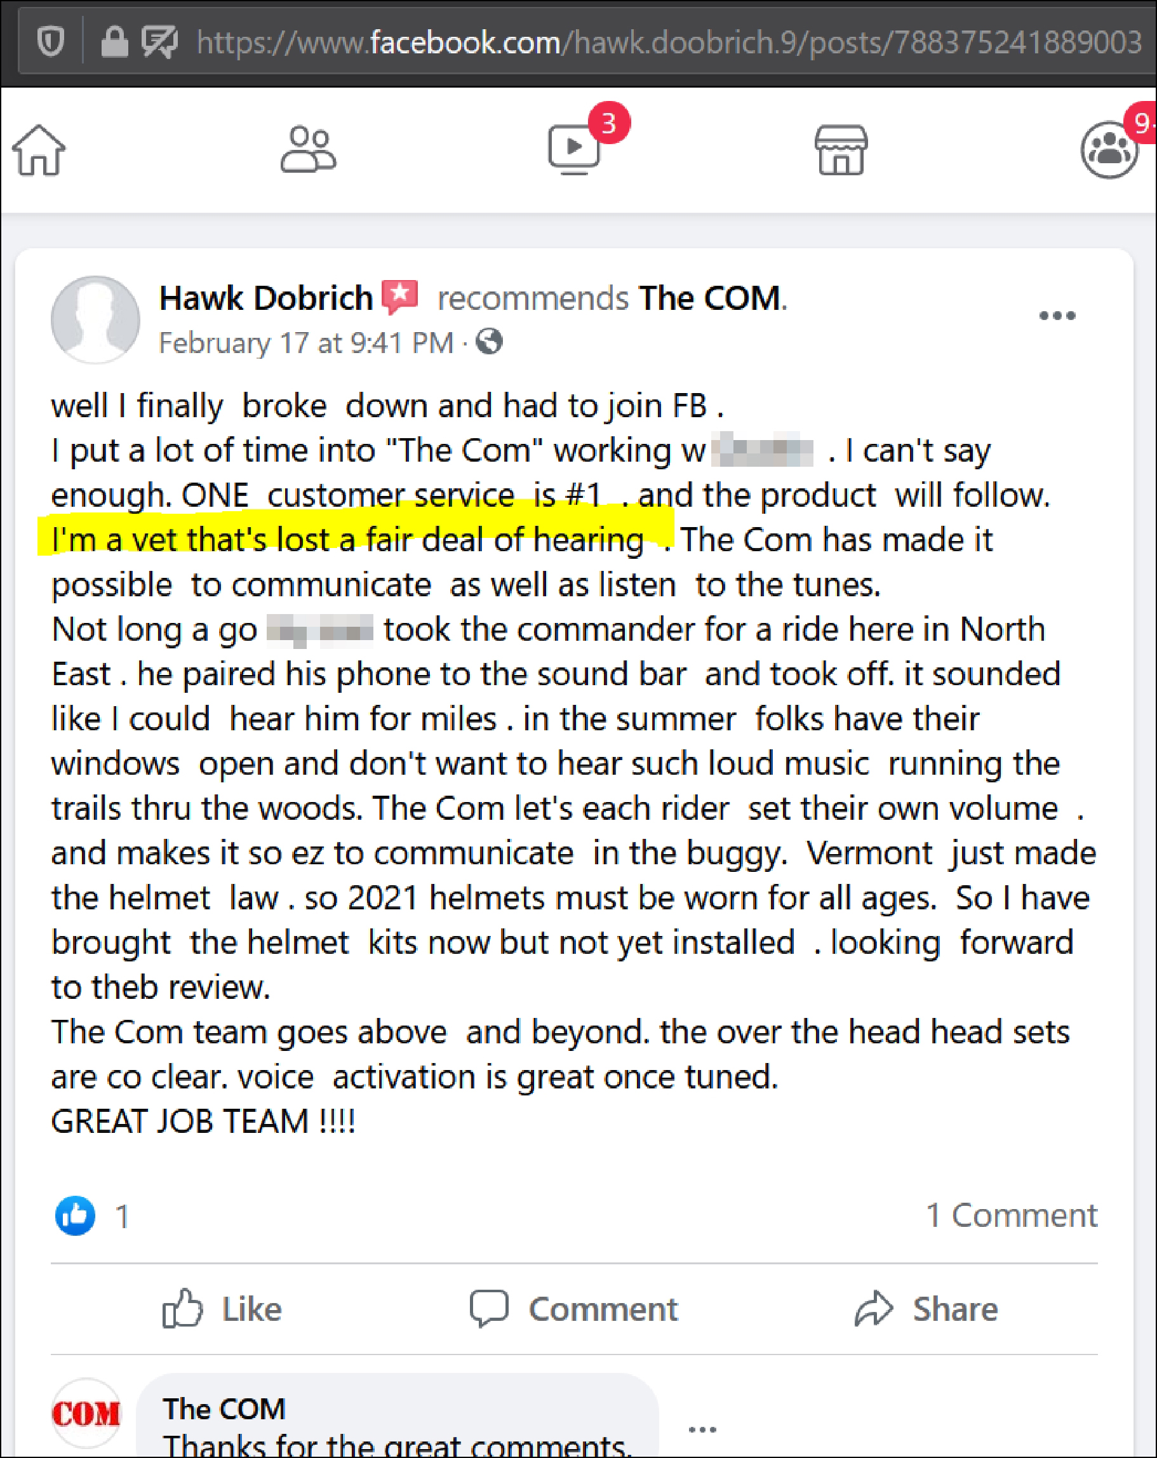The height and width of the screenshot is (1458, 1157).
Task: Click the padlock site security icon
Action: (114, 42)
